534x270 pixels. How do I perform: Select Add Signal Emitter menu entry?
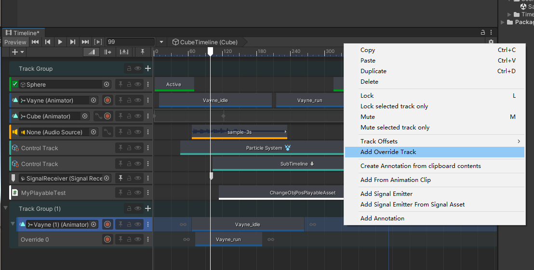[x=386, y=194]
